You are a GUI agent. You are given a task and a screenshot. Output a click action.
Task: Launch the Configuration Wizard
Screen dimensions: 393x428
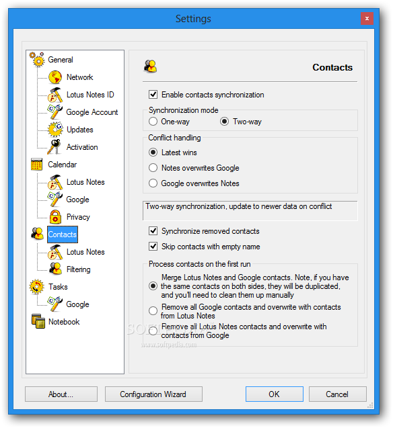click(153, 394)
